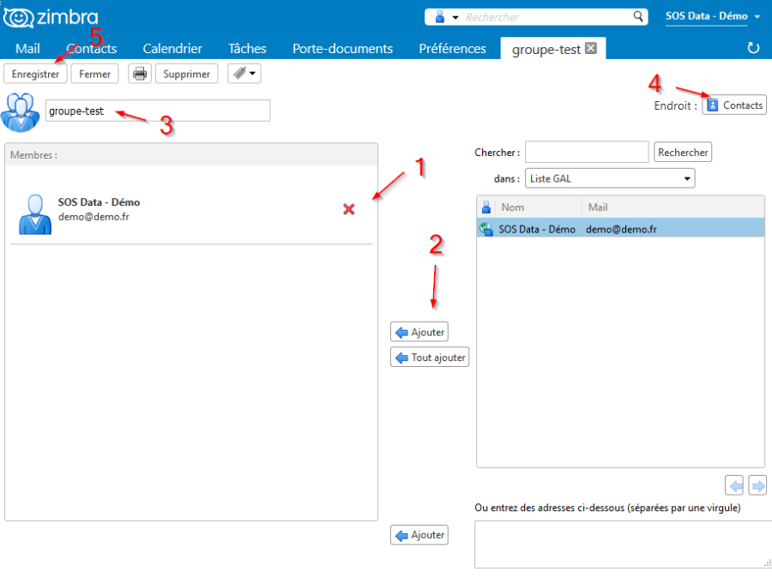
Task: Open the Porte-documents tab
Action: pos(342,49)
